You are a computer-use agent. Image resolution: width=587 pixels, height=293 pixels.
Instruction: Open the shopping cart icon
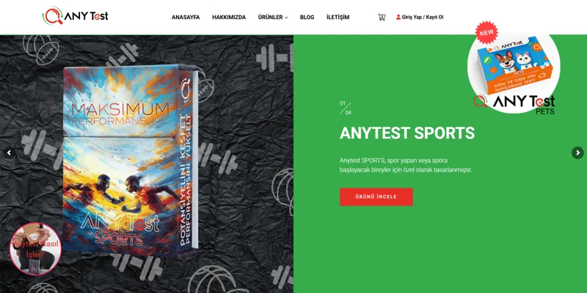point(382,17)
